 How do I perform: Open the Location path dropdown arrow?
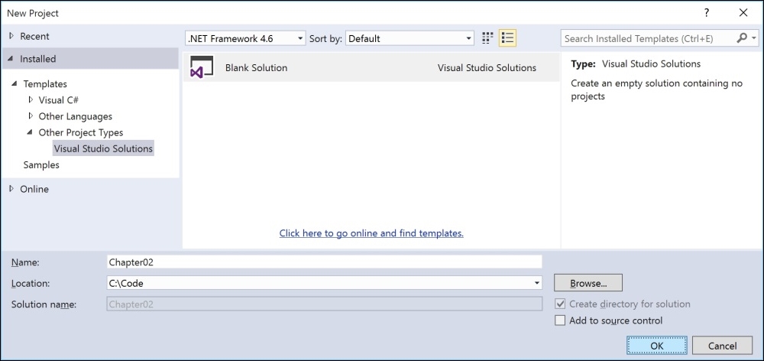pos(537,282)
